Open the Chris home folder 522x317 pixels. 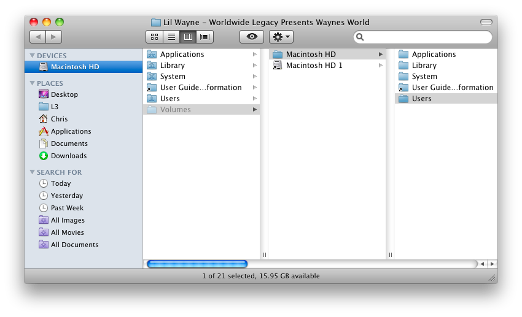(x=84, y=119)
